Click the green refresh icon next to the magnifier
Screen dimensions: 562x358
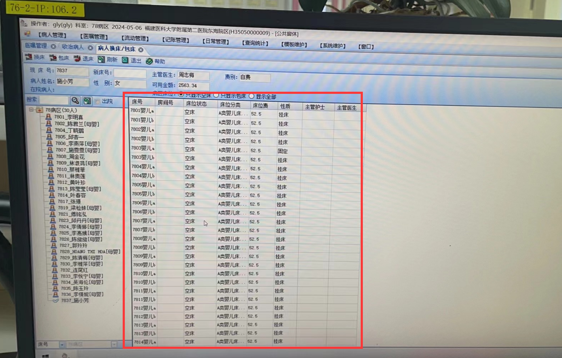(x=87, y=101)
